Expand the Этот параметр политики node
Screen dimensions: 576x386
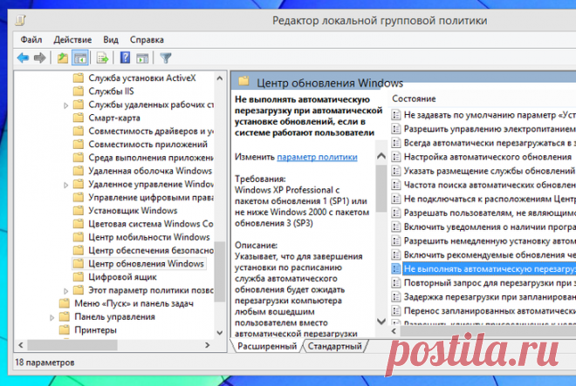[x=65, y=291]
